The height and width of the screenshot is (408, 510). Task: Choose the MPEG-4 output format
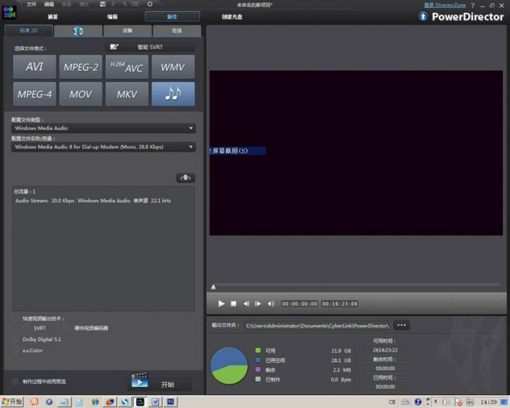point(35,94)
